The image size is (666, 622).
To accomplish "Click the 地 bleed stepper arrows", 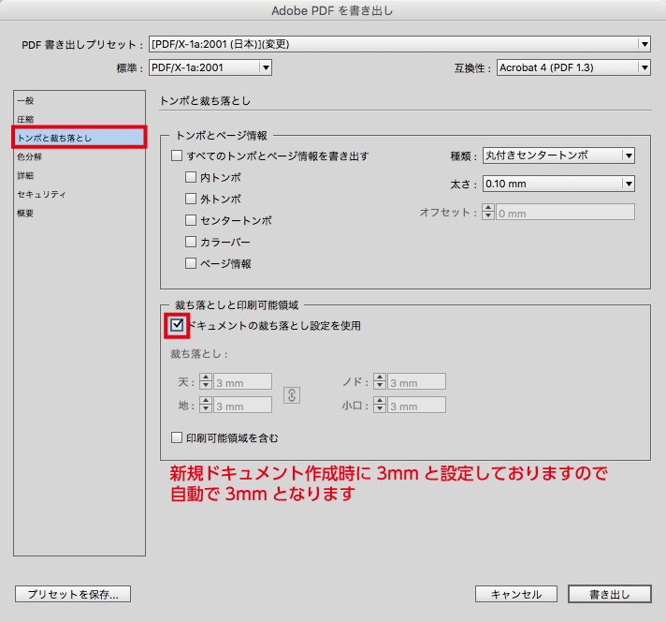I will coord(206,406).
